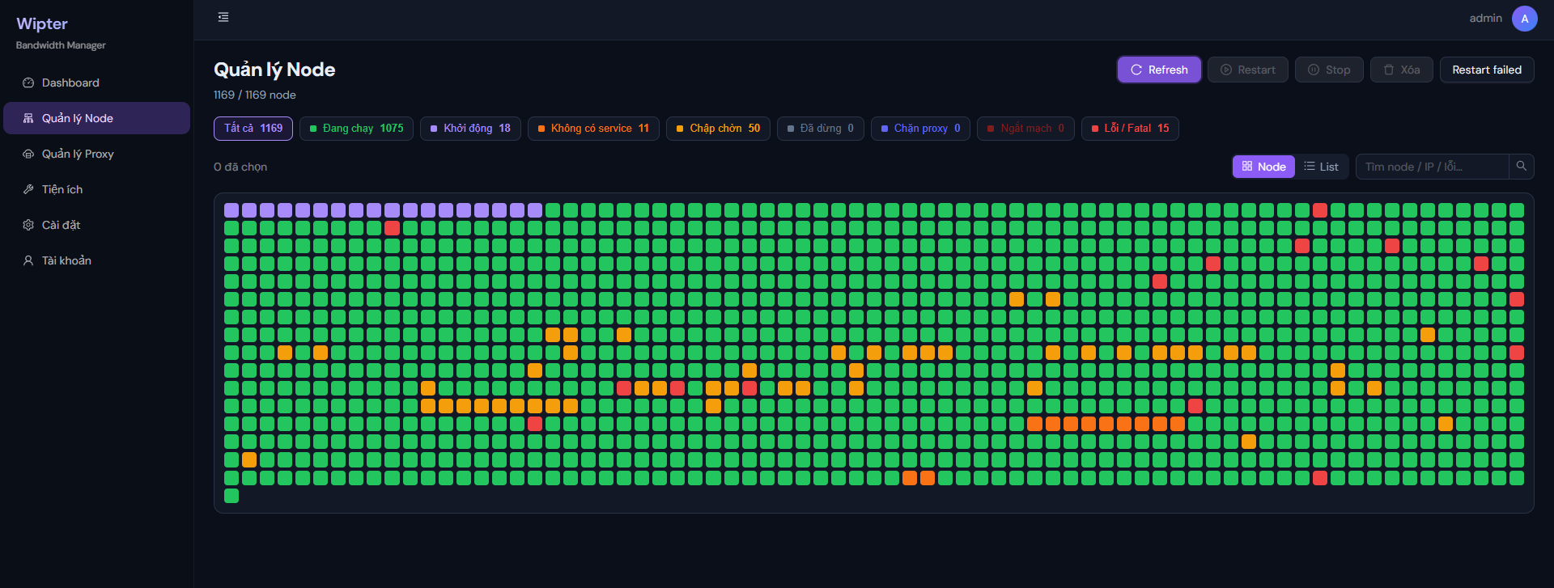1554x588 pixels.
Task: Collapse the sidebar using the menu fold icon
Action: 223,17
